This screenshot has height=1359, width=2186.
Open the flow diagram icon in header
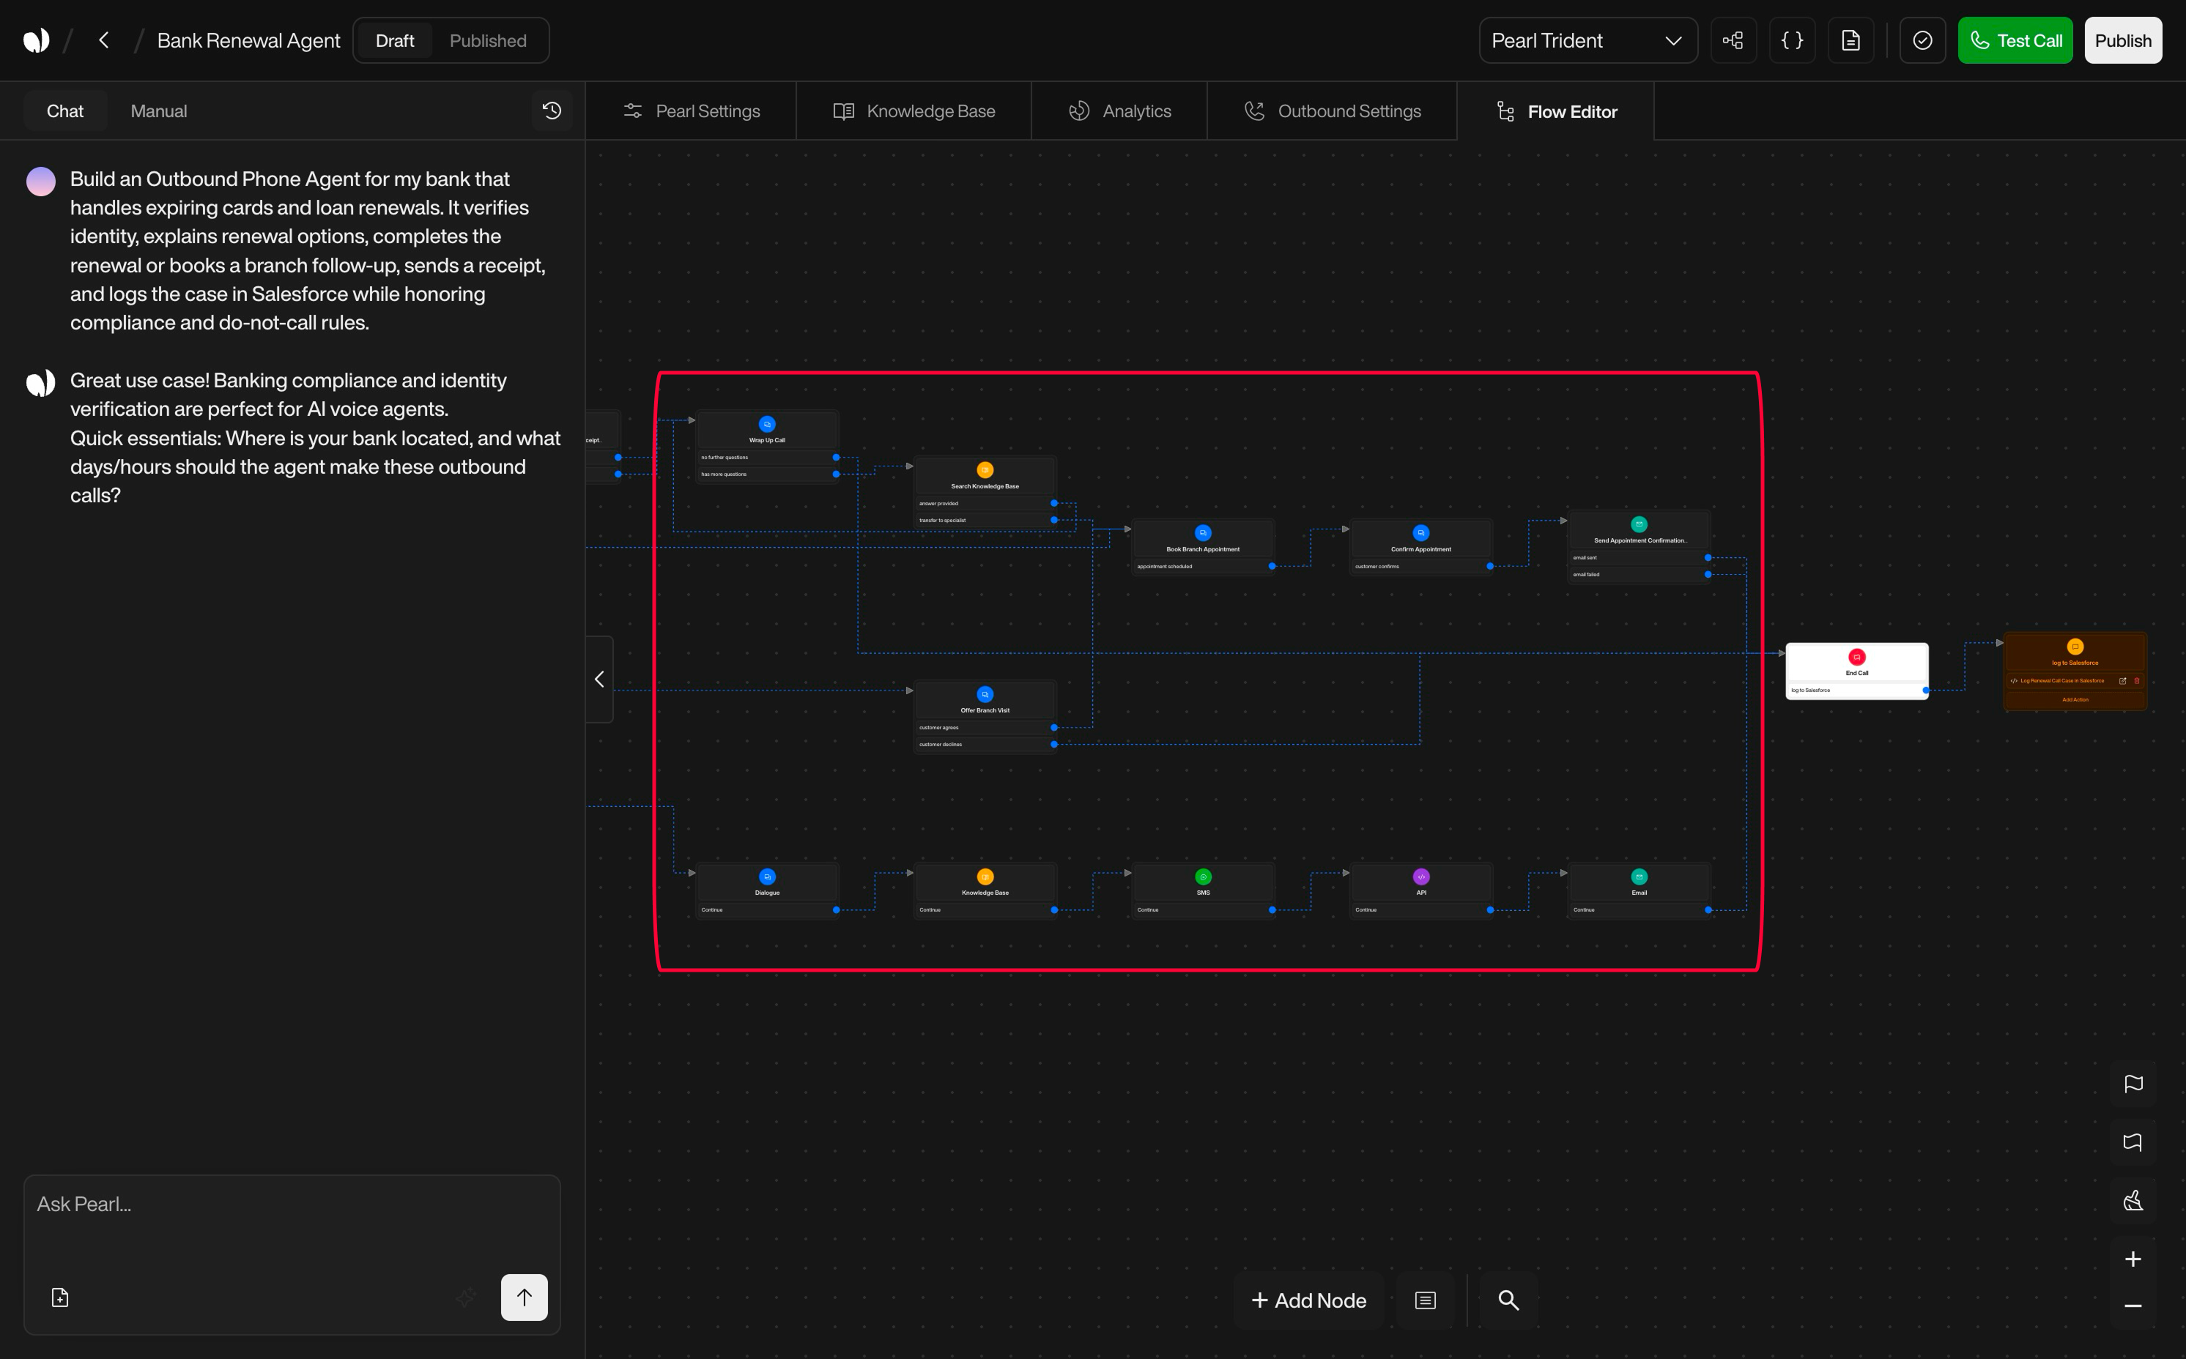(1733, 40)
